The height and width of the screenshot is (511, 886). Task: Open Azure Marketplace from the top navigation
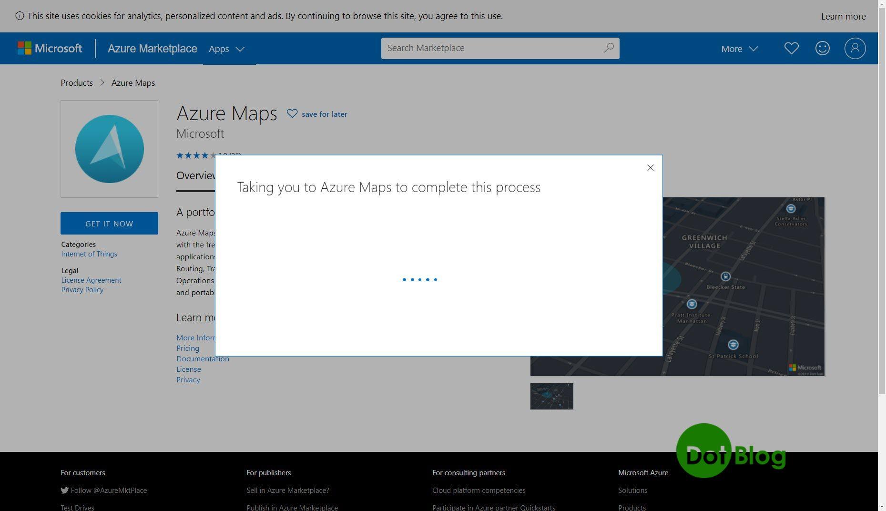click(x=152, y=48)
